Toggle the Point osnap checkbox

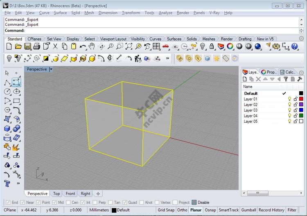point(38,202)
